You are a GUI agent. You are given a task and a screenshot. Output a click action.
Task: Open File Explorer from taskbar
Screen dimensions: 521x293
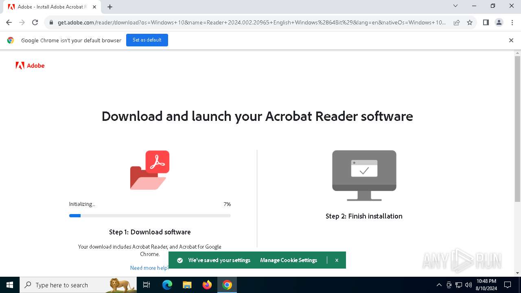[x=187, y=285]
